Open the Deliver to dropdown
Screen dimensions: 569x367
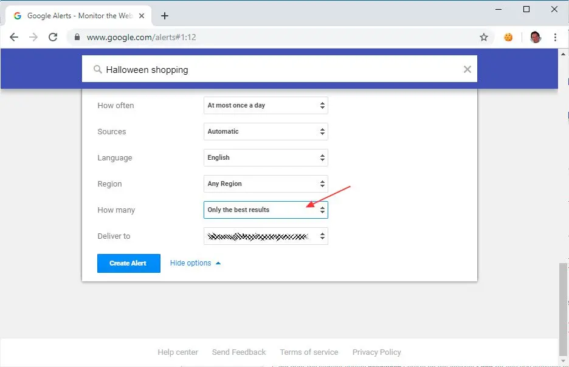(x=266, y=236)
